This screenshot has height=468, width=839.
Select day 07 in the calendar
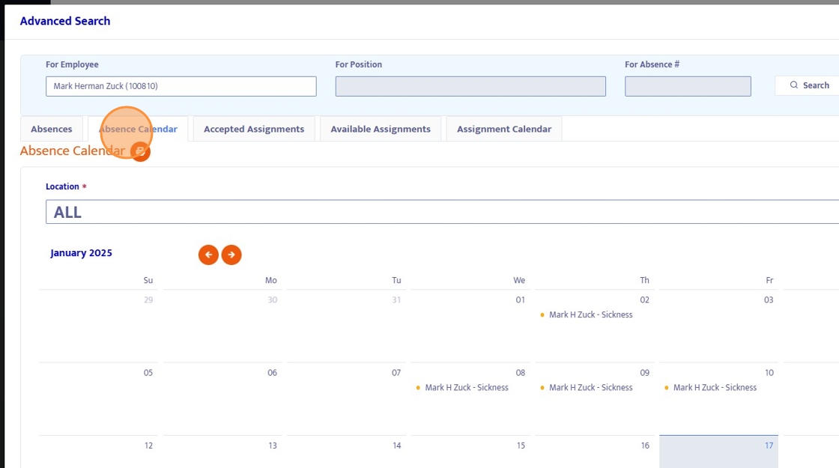396,372
